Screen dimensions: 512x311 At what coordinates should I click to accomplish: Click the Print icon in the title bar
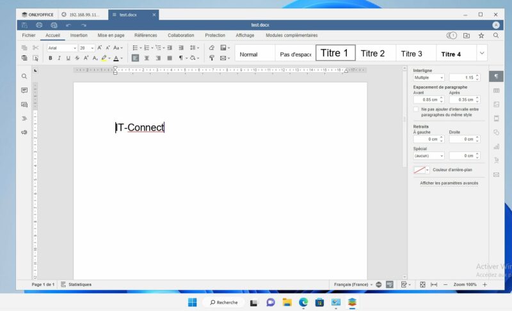pos(39,25)
